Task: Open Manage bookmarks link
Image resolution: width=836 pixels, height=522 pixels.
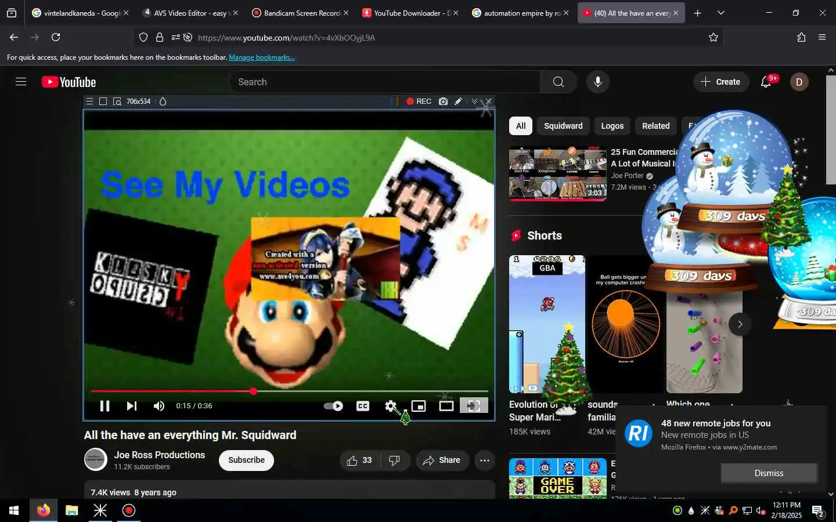Action: click(262, 57)
